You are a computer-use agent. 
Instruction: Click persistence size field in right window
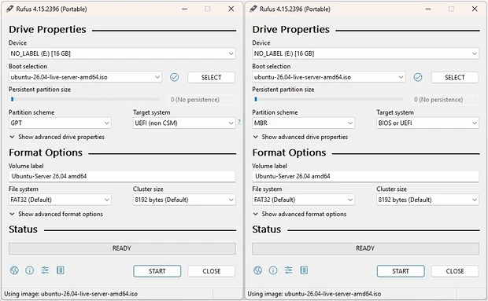(445, 100)
